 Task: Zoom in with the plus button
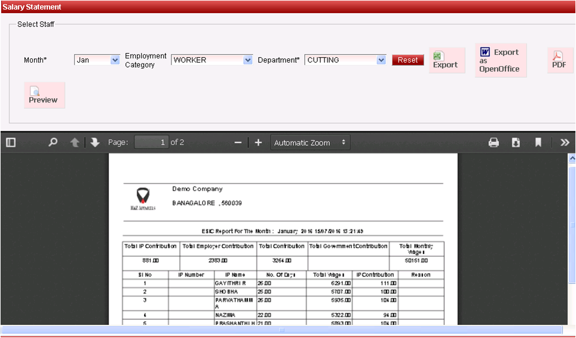point(258,142)
